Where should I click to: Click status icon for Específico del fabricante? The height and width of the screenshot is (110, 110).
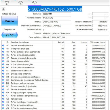(x=3, y=71)
